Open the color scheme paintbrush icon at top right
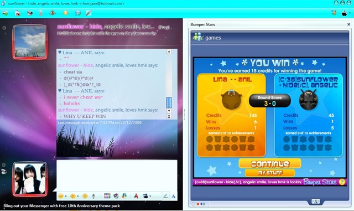The height and width of the screenshot is (211, 354). point(334,13)
